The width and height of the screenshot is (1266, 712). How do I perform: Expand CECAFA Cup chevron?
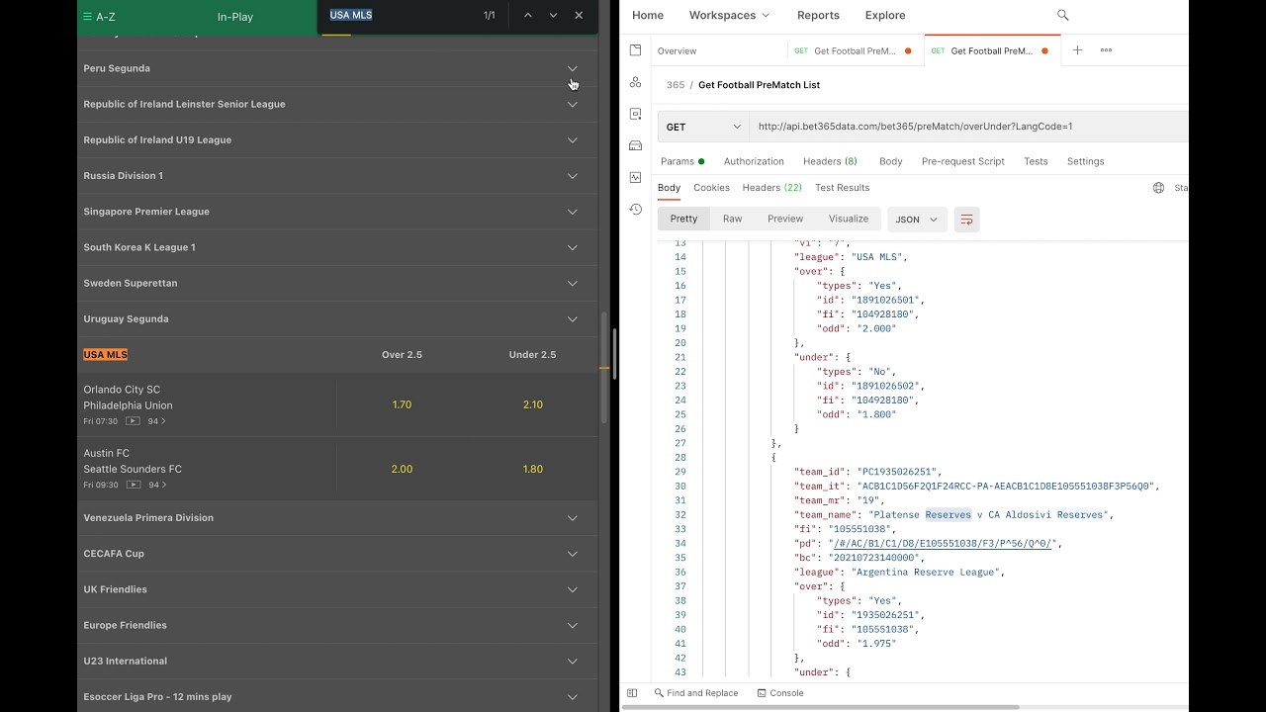pyautogui.click(x=572, y=554)
